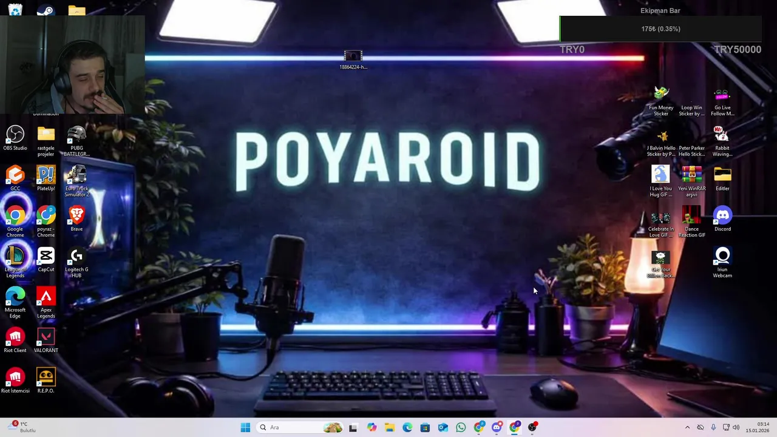Open Outlook from the taskbar
Image resolution: width=777 pixels, height=437 pixels.
443,427
